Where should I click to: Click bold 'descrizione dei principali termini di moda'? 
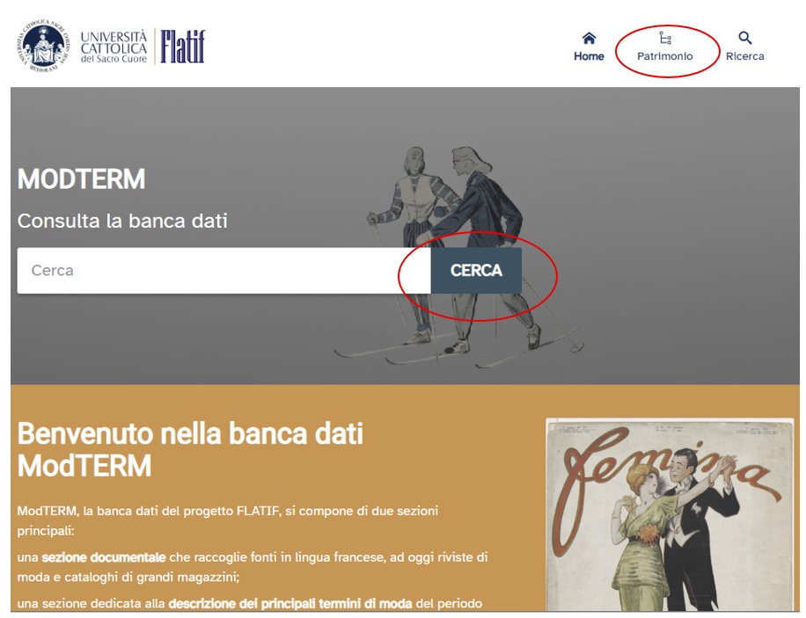click(x=290, y=604)
